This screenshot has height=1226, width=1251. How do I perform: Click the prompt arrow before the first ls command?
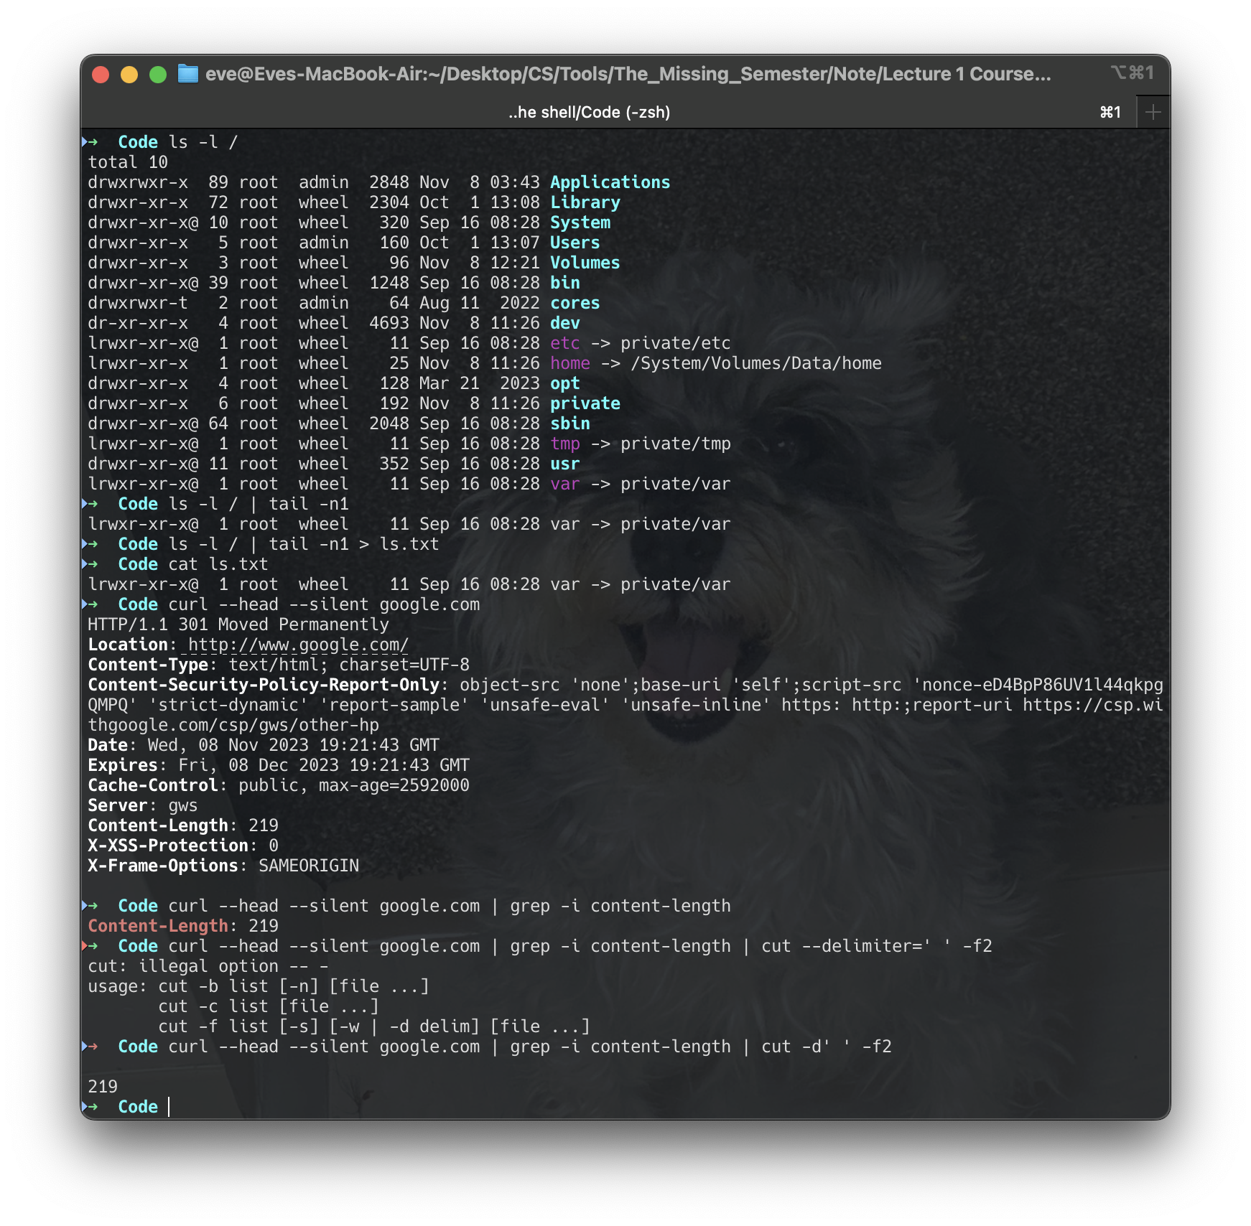point(94,141)
